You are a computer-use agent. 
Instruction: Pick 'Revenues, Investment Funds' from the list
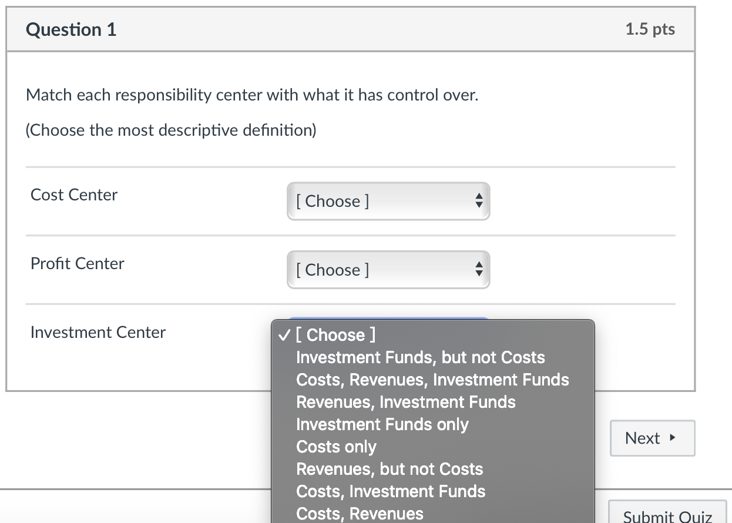pyautogui.click(x=407, y=402)
